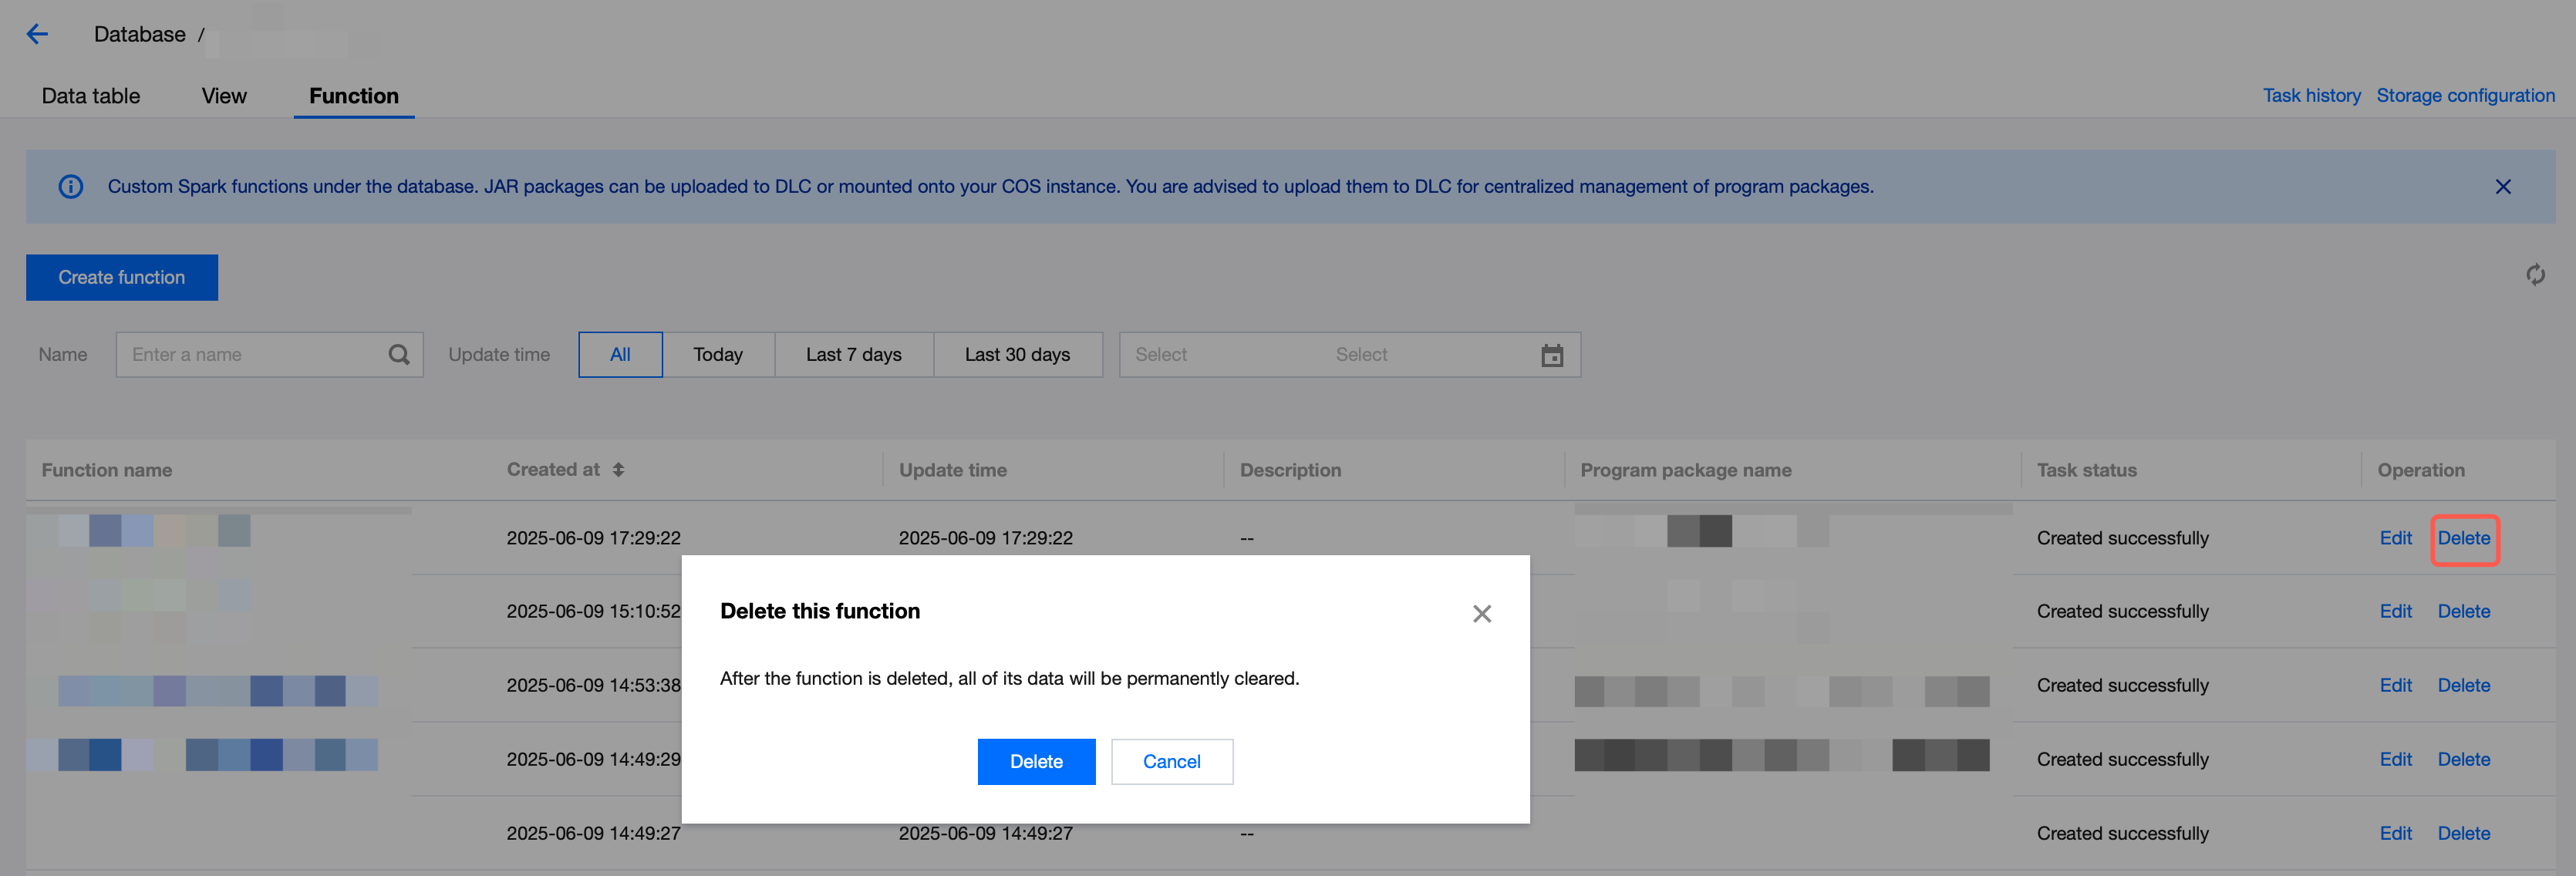
Task: Switch to the View tab
Action: pos(224,96)
